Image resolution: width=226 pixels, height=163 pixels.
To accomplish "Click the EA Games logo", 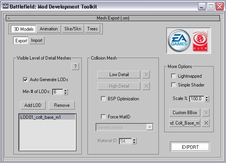I will tap(179, 41).
